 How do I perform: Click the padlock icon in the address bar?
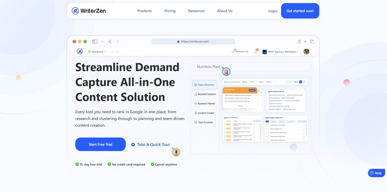pos(178,42)
